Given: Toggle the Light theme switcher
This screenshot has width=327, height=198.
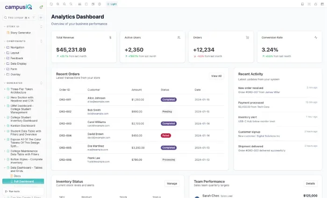Looking at the screenshot, I should 112,4.
